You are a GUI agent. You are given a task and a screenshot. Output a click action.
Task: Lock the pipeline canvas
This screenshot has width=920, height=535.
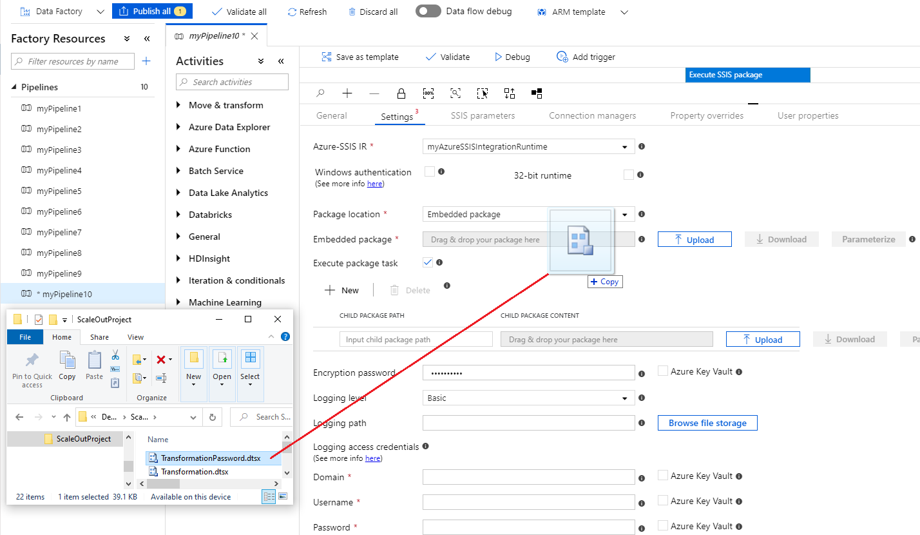tap(401, 93)
